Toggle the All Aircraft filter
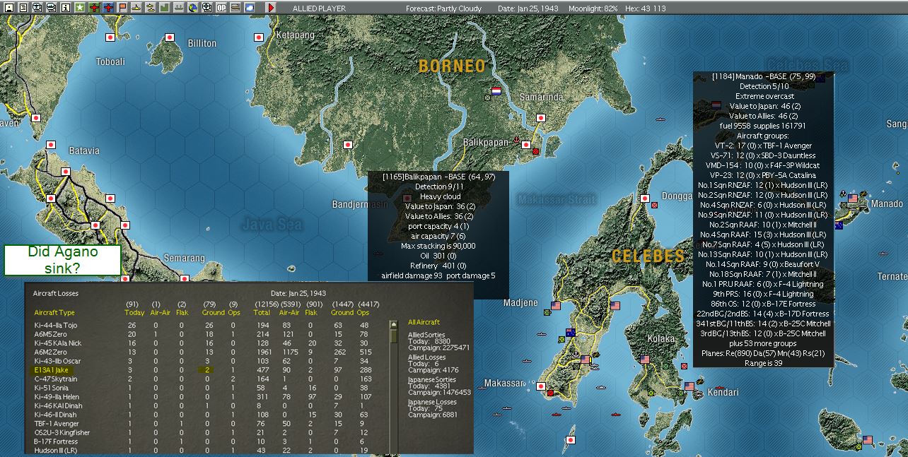Screen dimensions: 908x457 pyautogui.click(x=424, y=322)
